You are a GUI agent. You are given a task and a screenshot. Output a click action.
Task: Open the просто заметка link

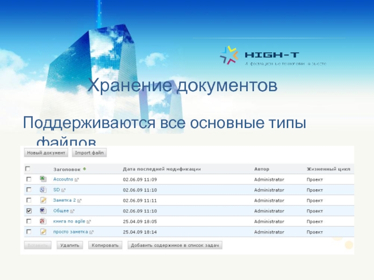click(x=71, y=231)
